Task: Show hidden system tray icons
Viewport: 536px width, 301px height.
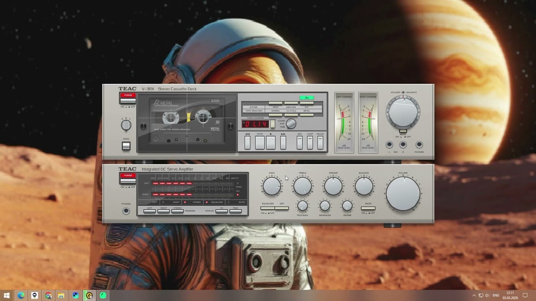Action: (474, 296)
